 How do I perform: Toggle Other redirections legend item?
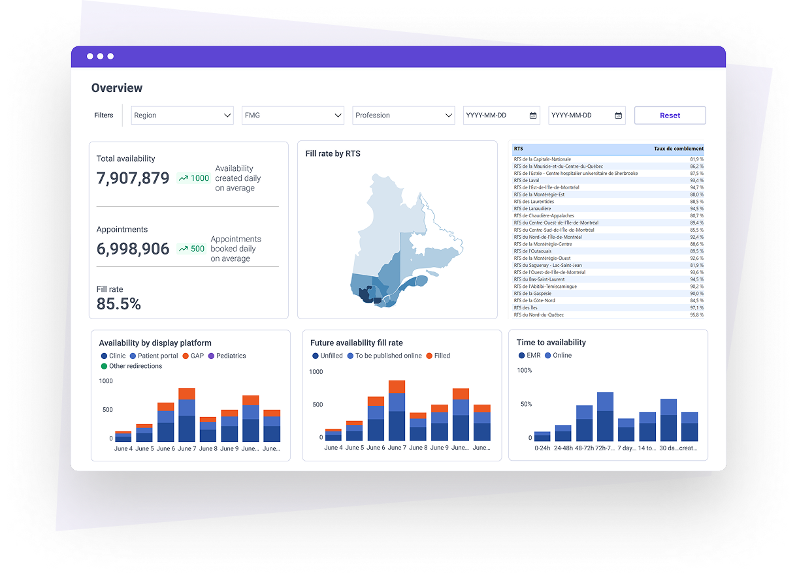pyautogui.click(x=131, y=366)
